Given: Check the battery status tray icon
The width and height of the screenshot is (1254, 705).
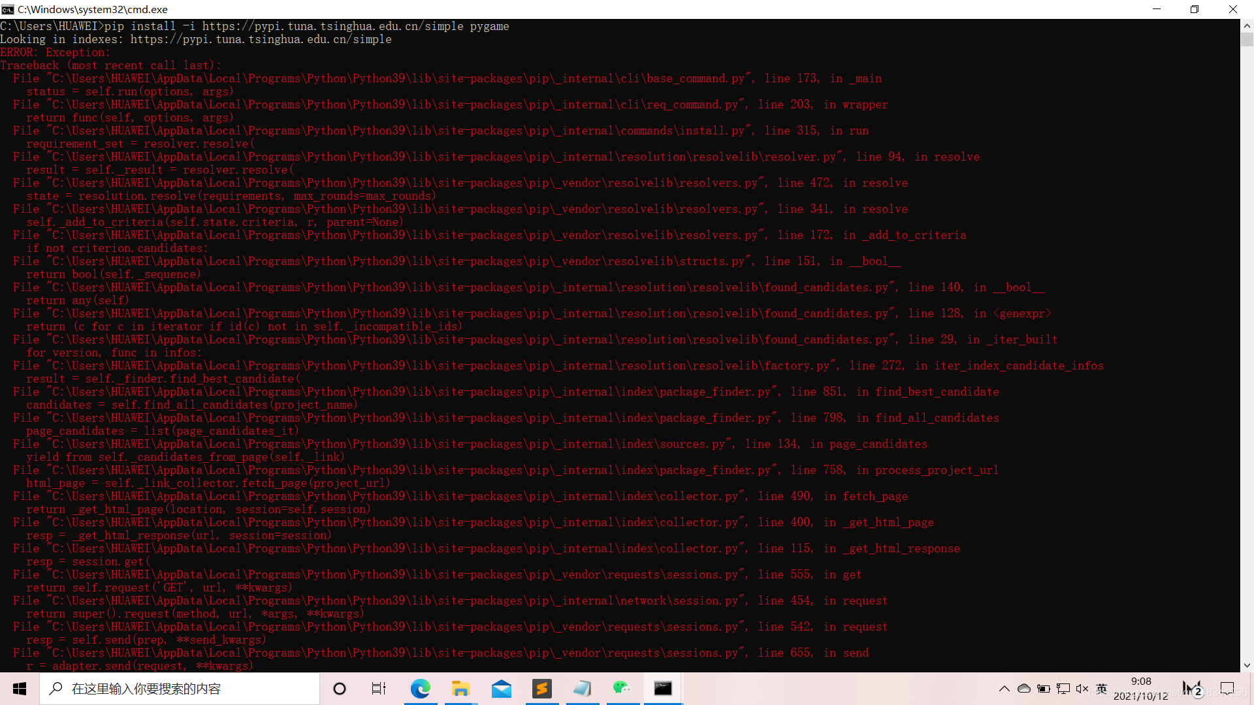Looking at the screenshot, I should pos(1044,689).
